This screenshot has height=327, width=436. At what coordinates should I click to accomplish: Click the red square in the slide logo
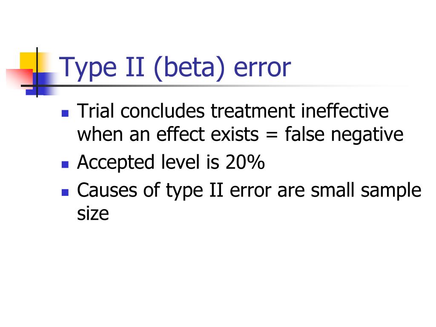[19, 78]
